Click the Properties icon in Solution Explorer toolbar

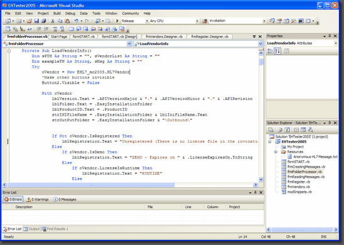[x=271, y=130]
